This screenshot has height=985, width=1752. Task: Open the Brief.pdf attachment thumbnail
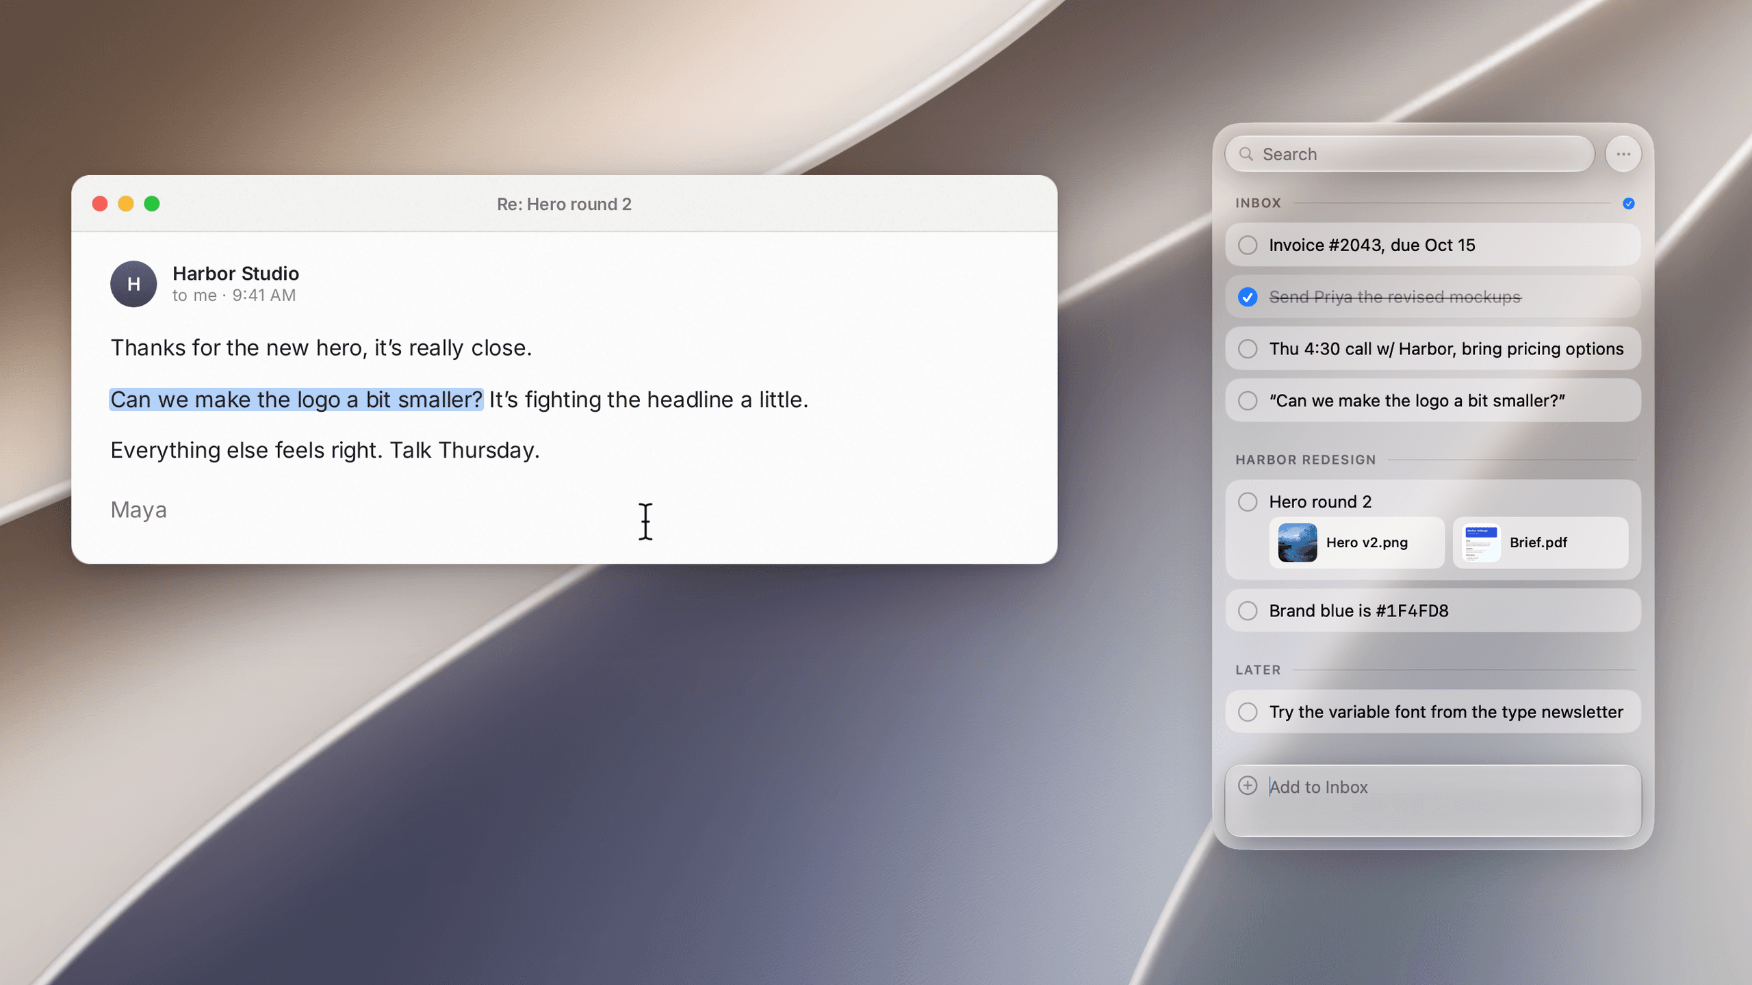(1540, 542)
